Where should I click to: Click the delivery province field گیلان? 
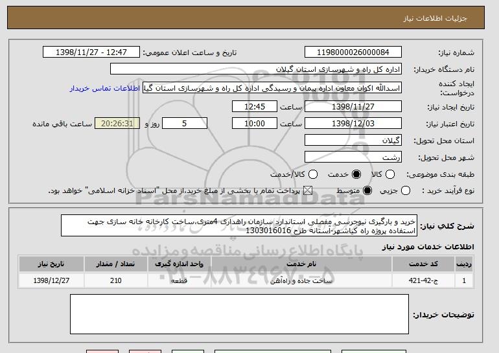353,141
